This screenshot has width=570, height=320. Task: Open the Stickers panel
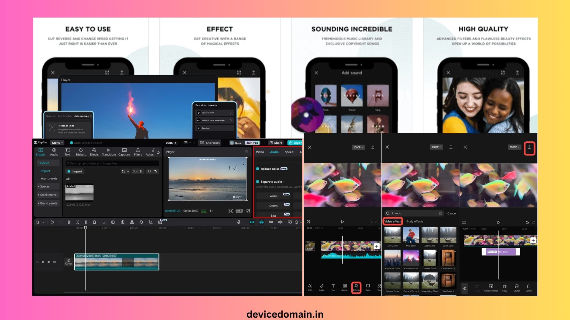80,152
